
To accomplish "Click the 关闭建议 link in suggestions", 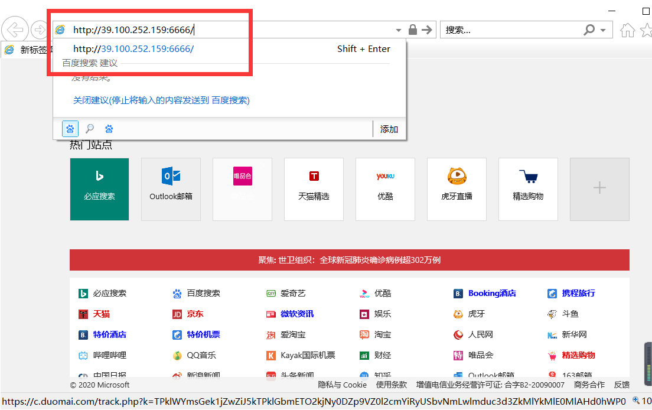I will [161, 100].
